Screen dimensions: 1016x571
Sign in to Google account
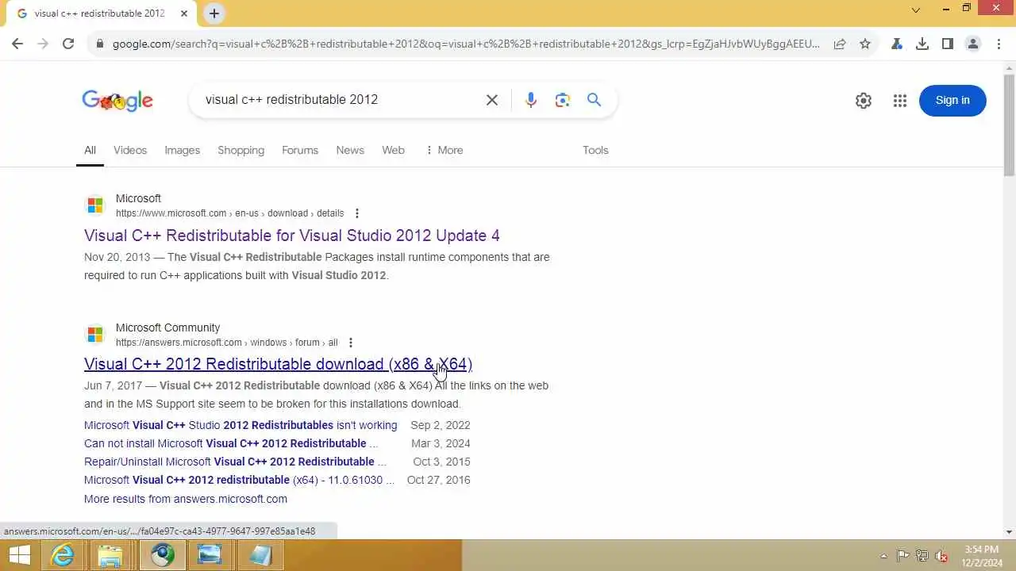(x=952, y=100)
